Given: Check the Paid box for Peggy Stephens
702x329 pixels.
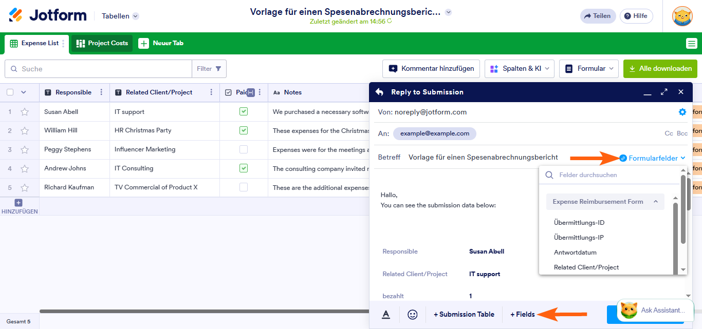Looking at the screenshot, I should (244, 149).
